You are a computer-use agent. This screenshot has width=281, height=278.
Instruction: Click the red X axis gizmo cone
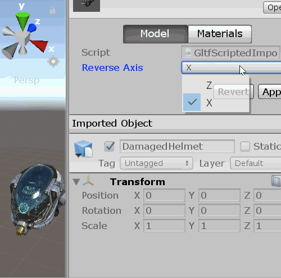(39, 45)
